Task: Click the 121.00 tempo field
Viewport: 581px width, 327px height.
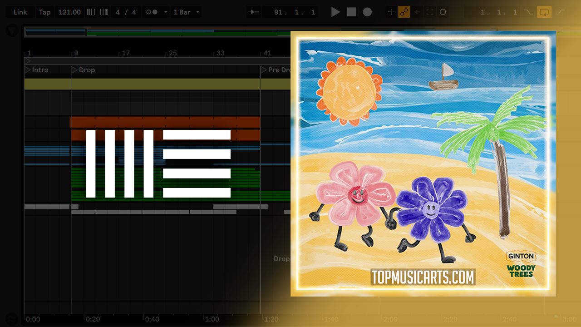Action: [x=69, y=12]
